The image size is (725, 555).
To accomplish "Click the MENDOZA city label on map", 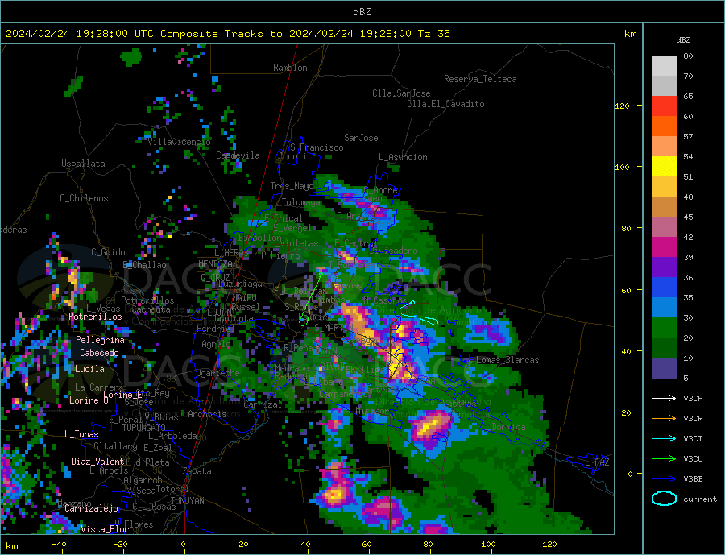I will pos(215,264).
